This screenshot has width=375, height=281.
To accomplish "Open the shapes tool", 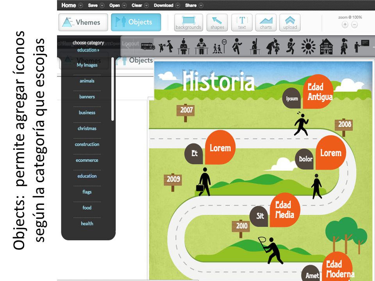I will [217, 23].
